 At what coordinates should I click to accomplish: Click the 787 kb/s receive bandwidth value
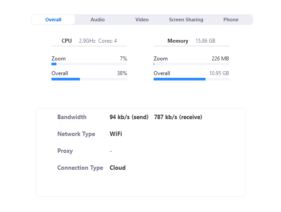[178, 117]
